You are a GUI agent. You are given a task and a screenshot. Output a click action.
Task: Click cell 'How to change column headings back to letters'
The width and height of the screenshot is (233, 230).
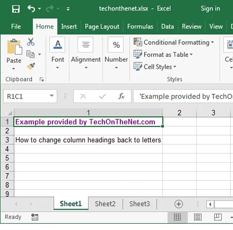coord(88,140)
